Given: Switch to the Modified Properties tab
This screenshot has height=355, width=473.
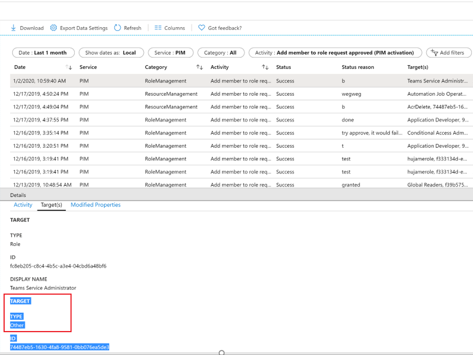Looking at the screenshot, I should click(x=95, y=205).
